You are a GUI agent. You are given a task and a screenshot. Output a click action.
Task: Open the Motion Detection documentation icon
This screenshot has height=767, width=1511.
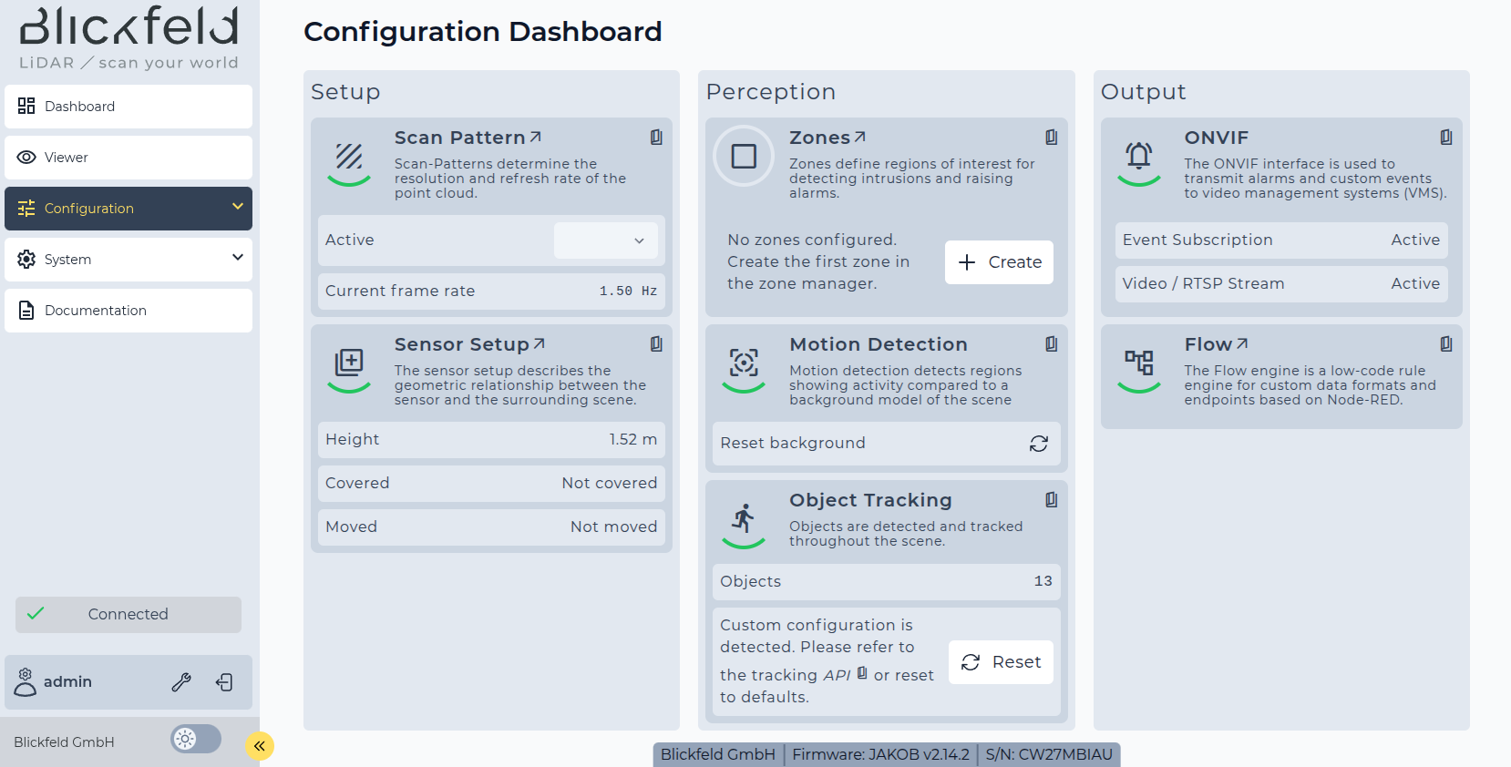click(x=1051, y=344)
